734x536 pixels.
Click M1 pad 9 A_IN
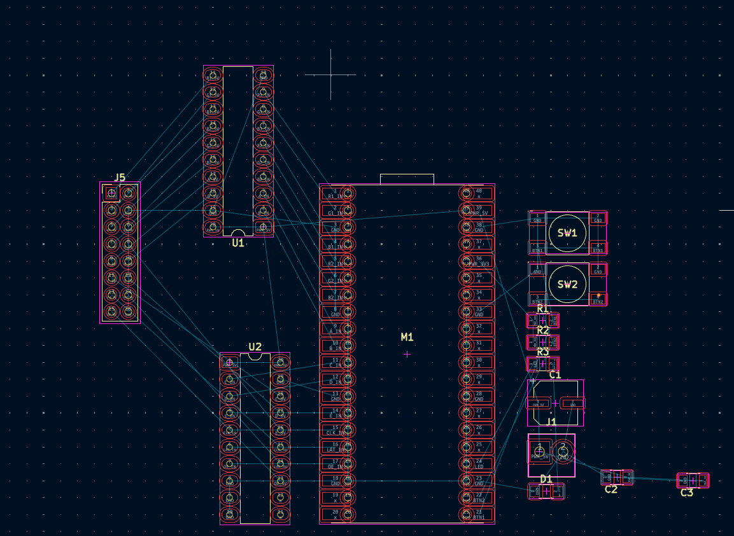coord(335,328)
